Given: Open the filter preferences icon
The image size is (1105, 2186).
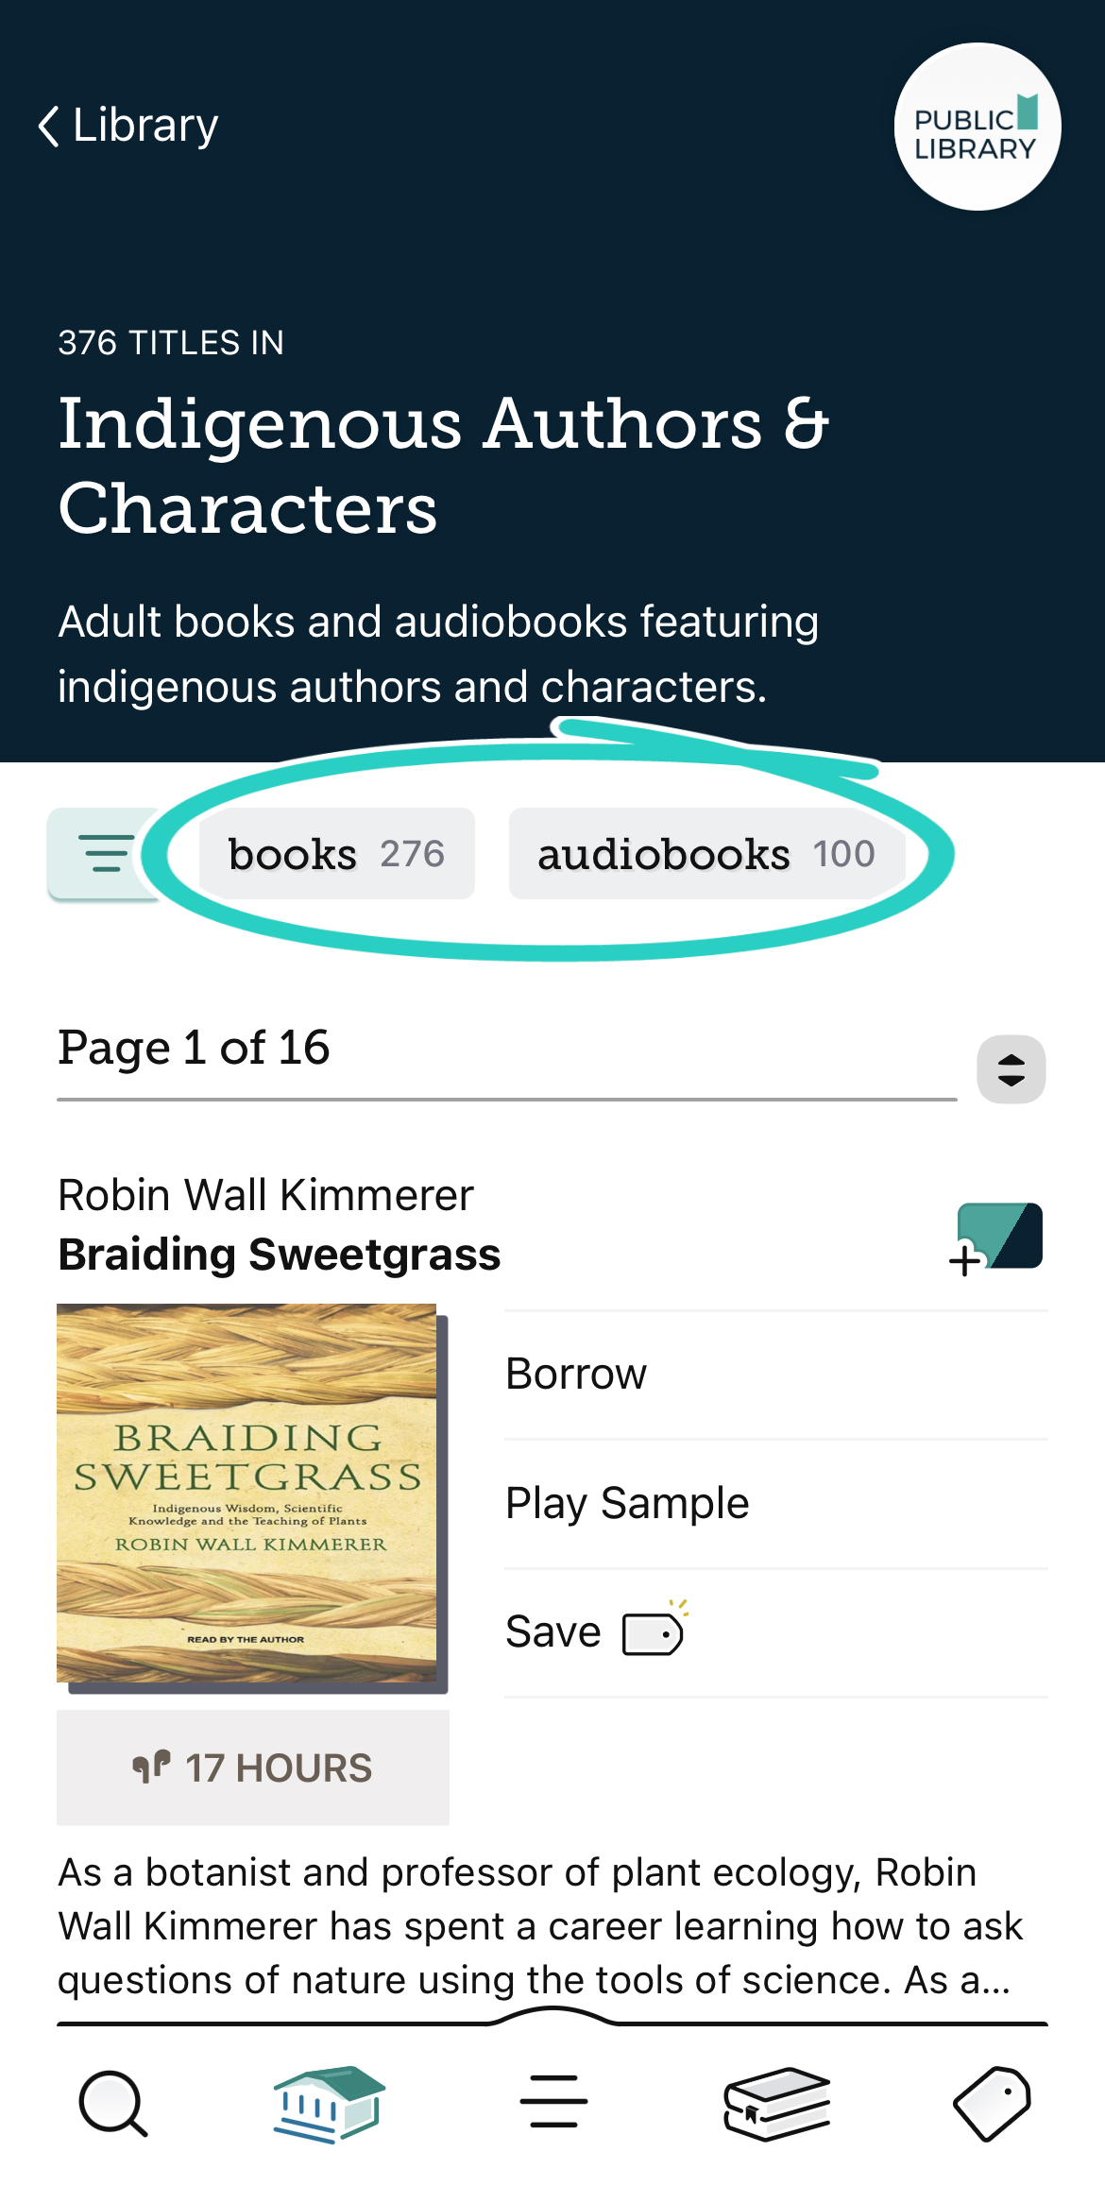Looking at the screenshot, I should click(105, 853).
